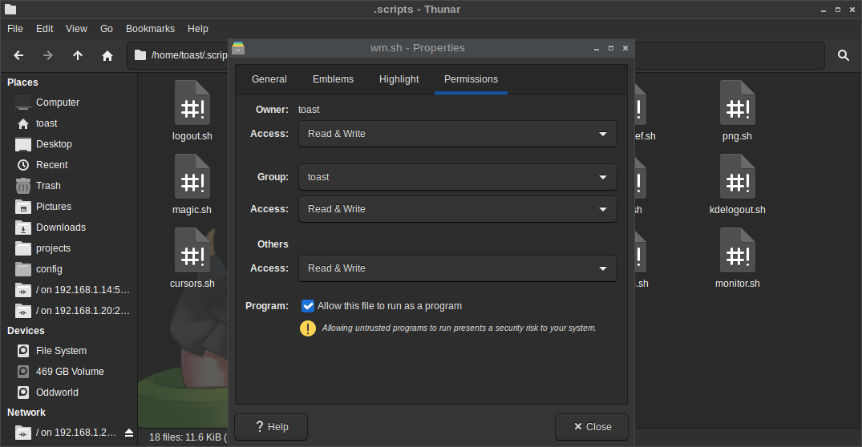Viewport: 862px width, 447px height.
Task: Go back with the left arrow icon
Action: (x=18, y=55)
